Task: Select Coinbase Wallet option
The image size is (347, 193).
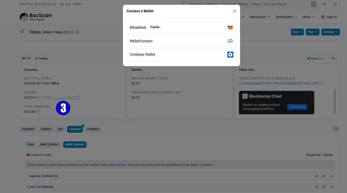Action: pos(181,55)
